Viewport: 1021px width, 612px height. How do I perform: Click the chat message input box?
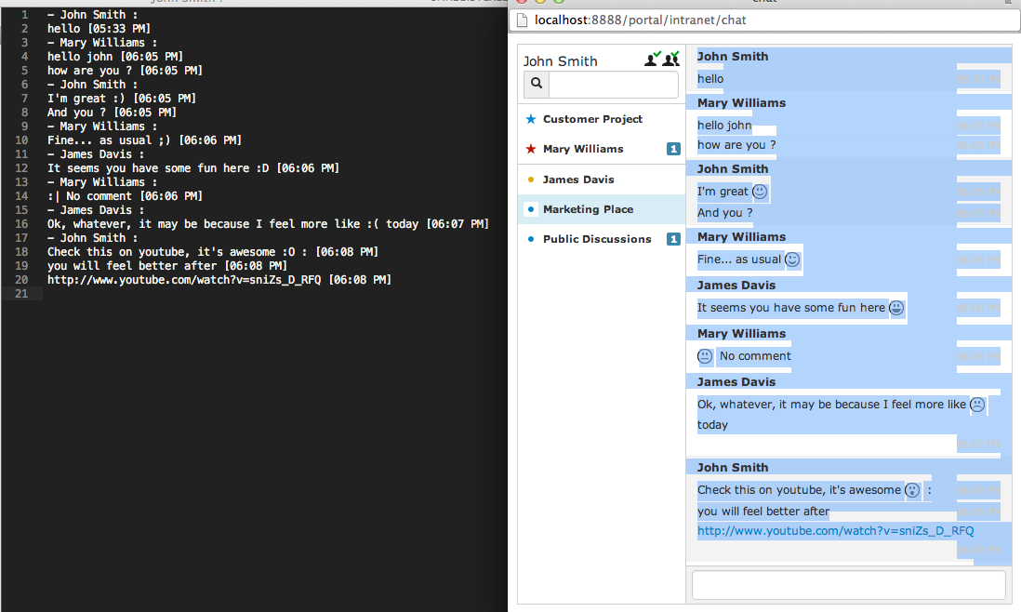pyautogui.click(x=848, y=585)
